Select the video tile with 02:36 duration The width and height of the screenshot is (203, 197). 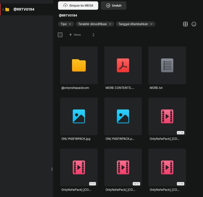click(167, 116)
